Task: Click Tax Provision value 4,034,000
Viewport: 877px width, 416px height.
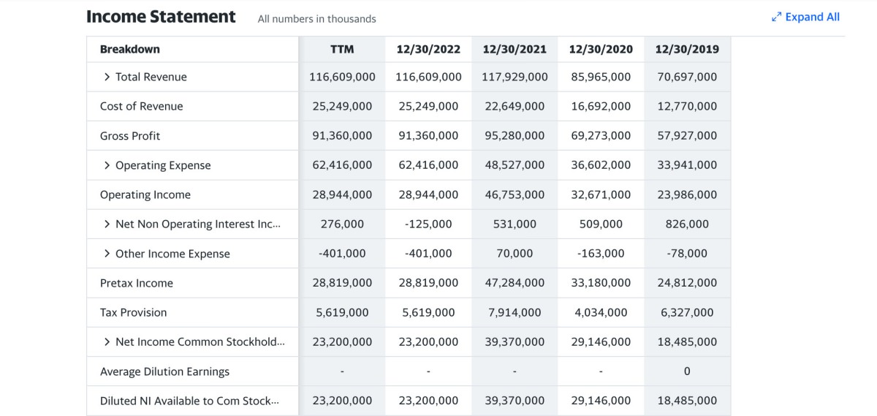Action: [x=601, y=312]
